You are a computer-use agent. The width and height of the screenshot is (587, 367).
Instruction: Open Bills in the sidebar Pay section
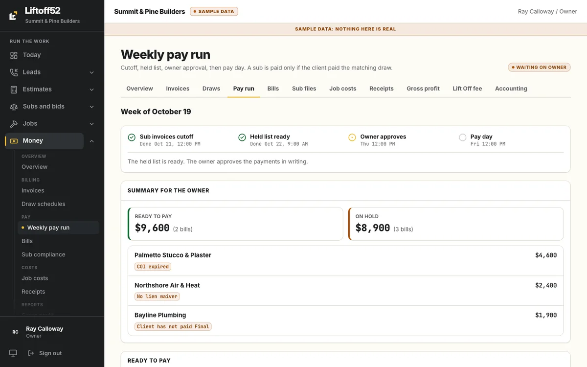tap(58, 241)
